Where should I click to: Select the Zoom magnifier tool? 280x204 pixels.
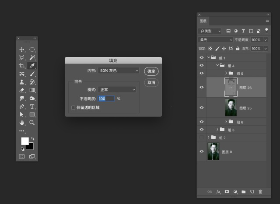[32, 123]
